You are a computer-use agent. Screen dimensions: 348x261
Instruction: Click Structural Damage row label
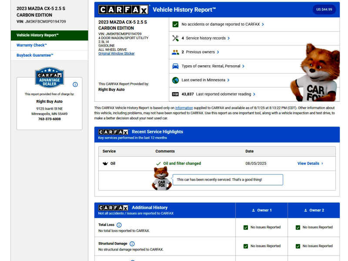[113, 244]
